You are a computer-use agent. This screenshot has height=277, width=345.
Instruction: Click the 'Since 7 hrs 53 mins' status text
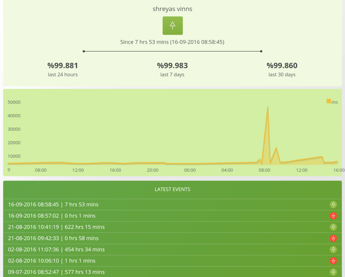pos(172,42)
